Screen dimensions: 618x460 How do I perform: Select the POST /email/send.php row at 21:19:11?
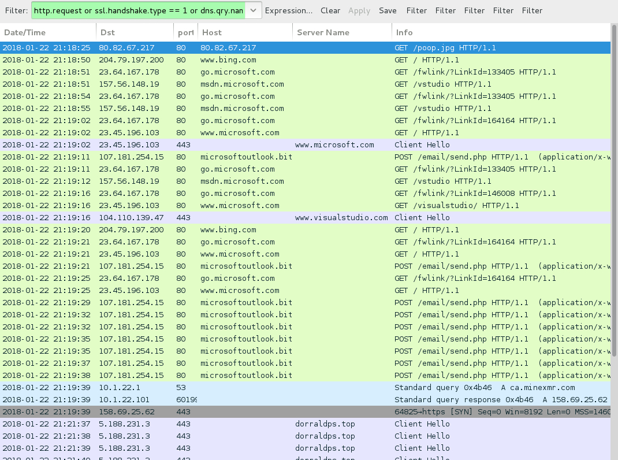pos(305,157)
